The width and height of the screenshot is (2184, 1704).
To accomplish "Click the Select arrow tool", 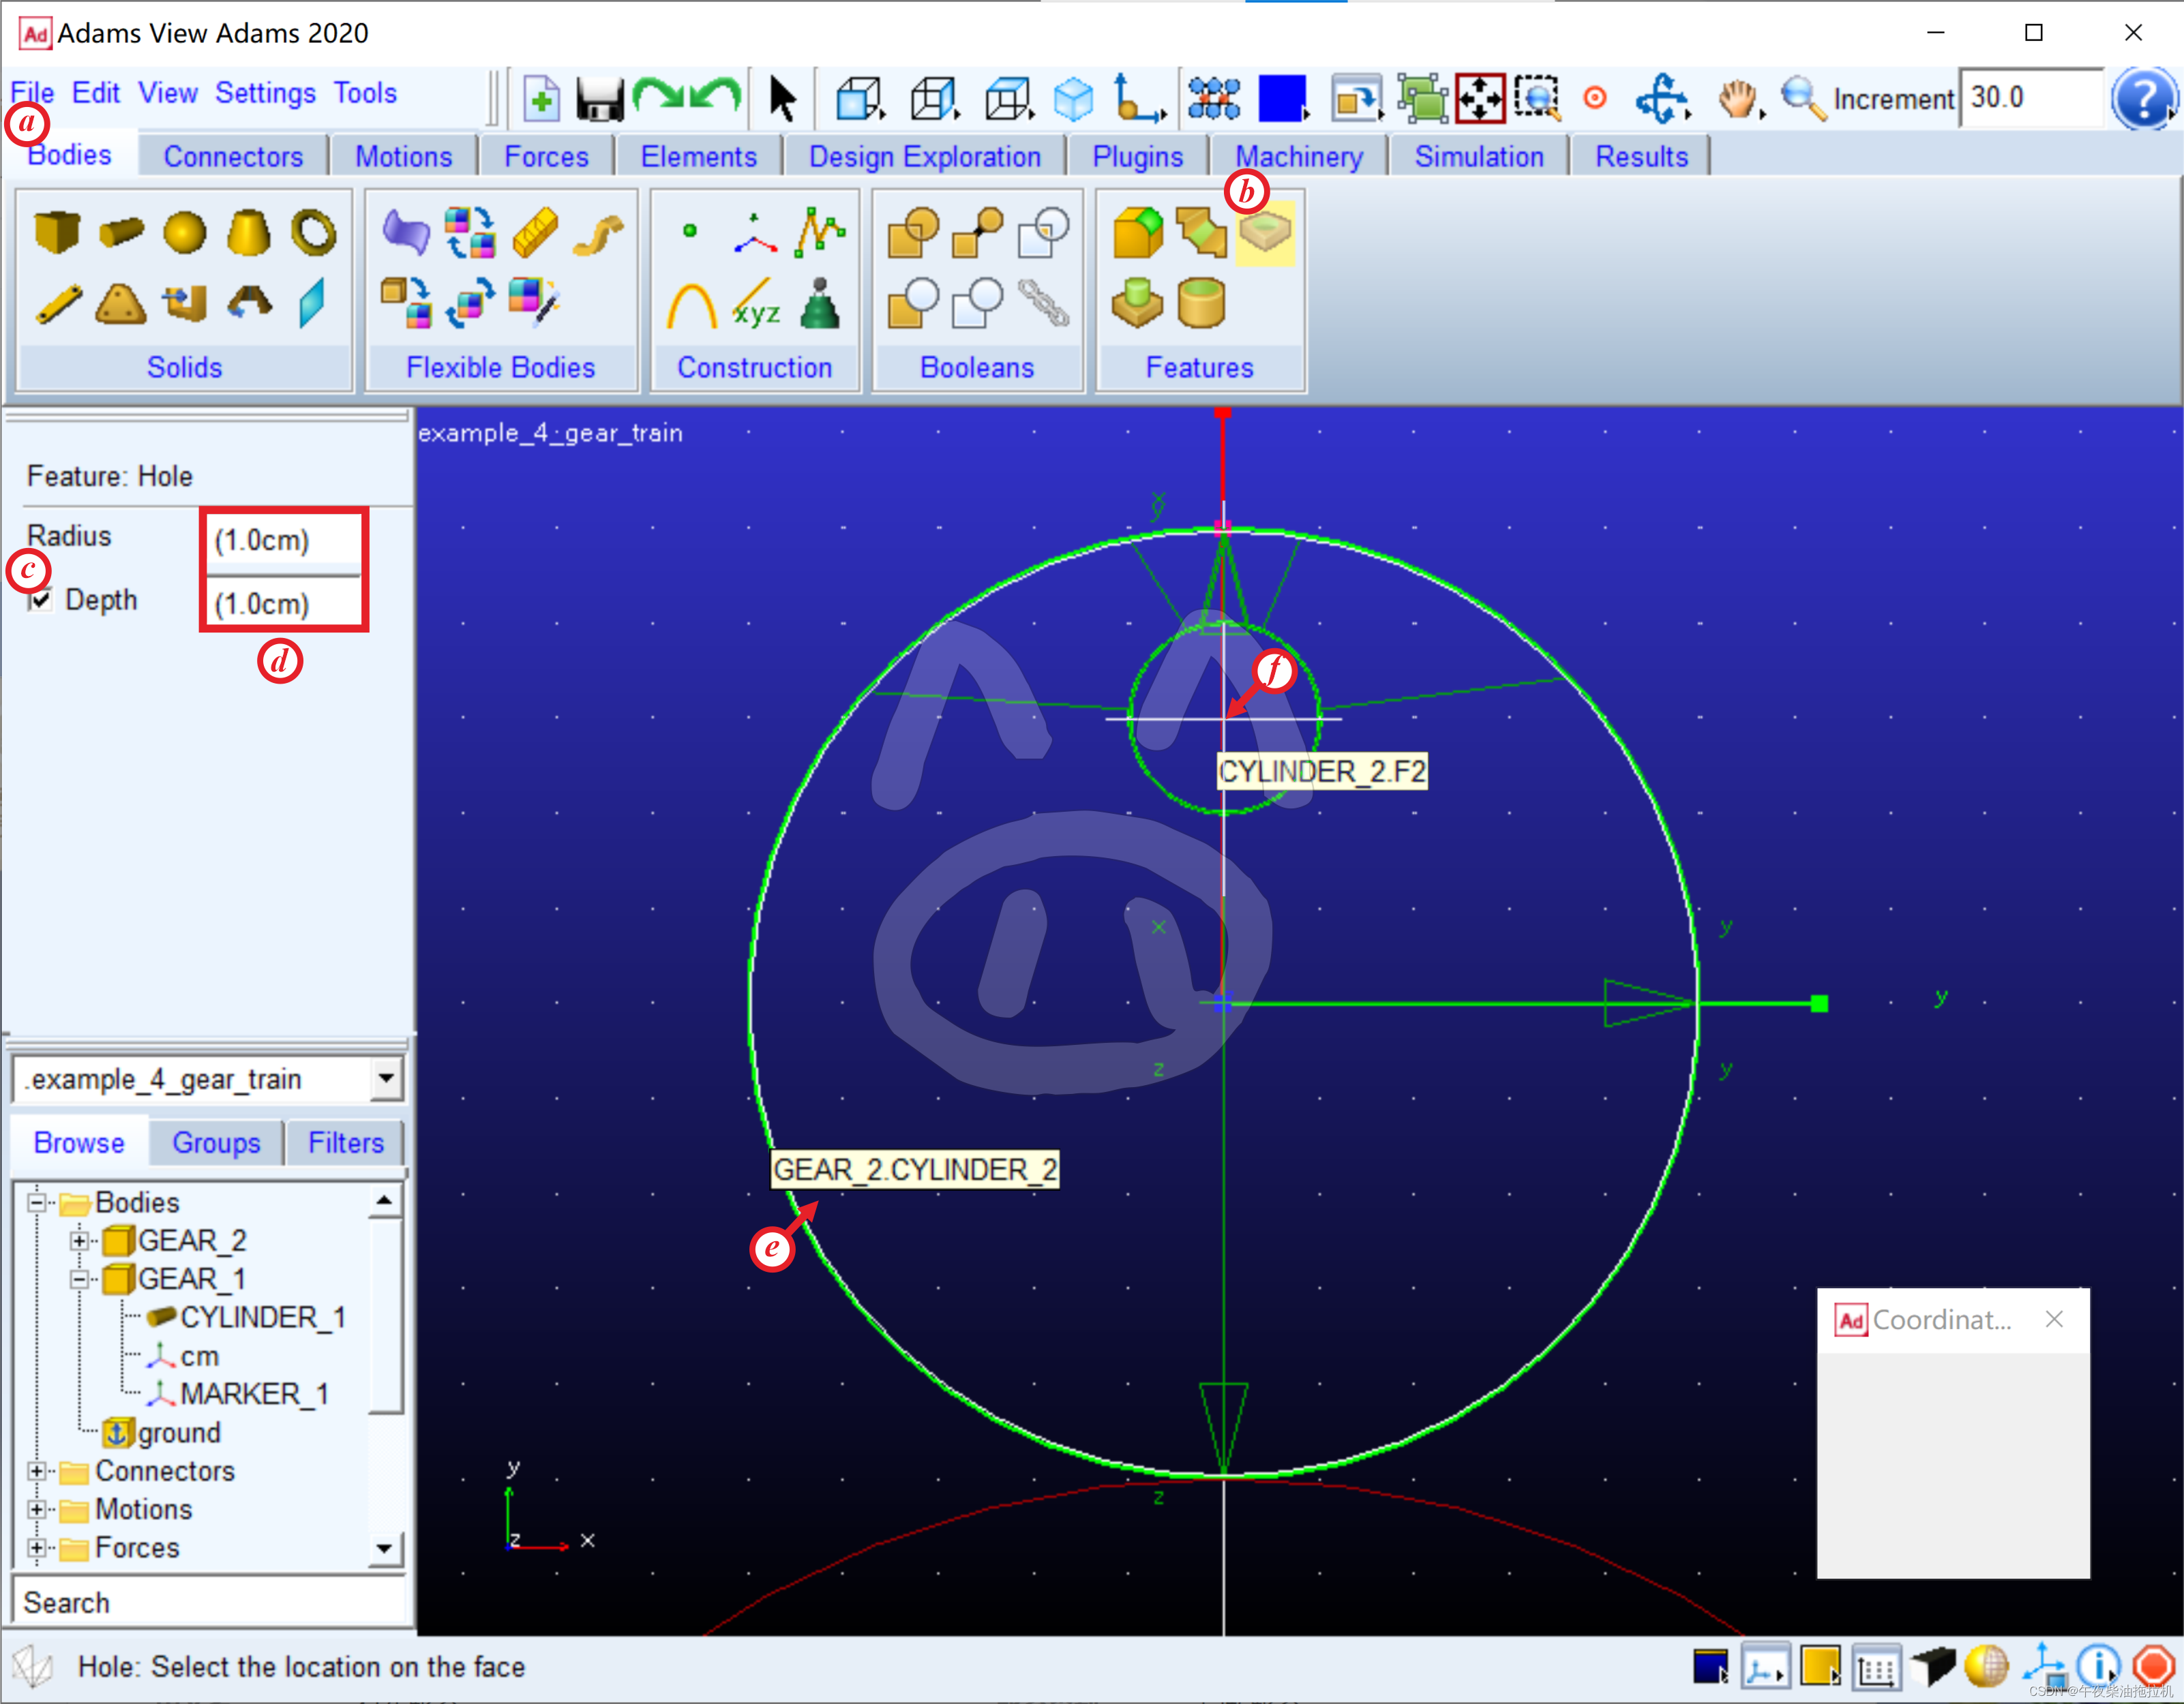I will pos(782,99).
